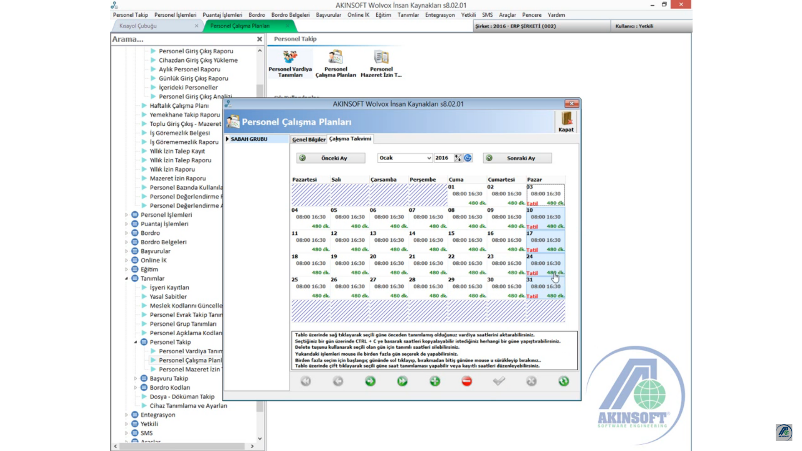Click Şirket : 2016 - ERP ŞİRKETİ status
This screenshot has width=802, height=451.
pyautogui.click(x=515, y=26)
